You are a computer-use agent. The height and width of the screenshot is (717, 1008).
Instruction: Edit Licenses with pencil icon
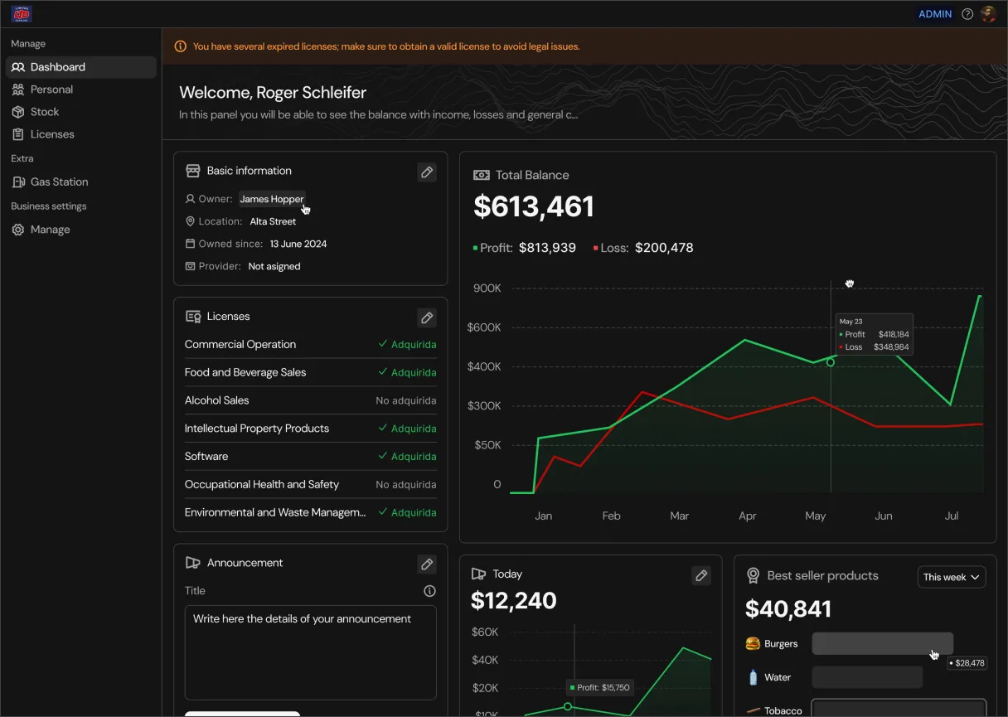point(427,317)
